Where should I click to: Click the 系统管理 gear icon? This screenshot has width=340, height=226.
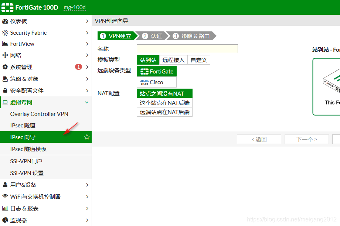5,67
